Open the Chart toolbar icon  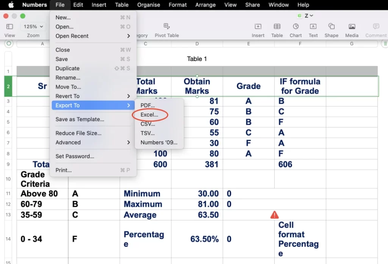tap(296, 27)
